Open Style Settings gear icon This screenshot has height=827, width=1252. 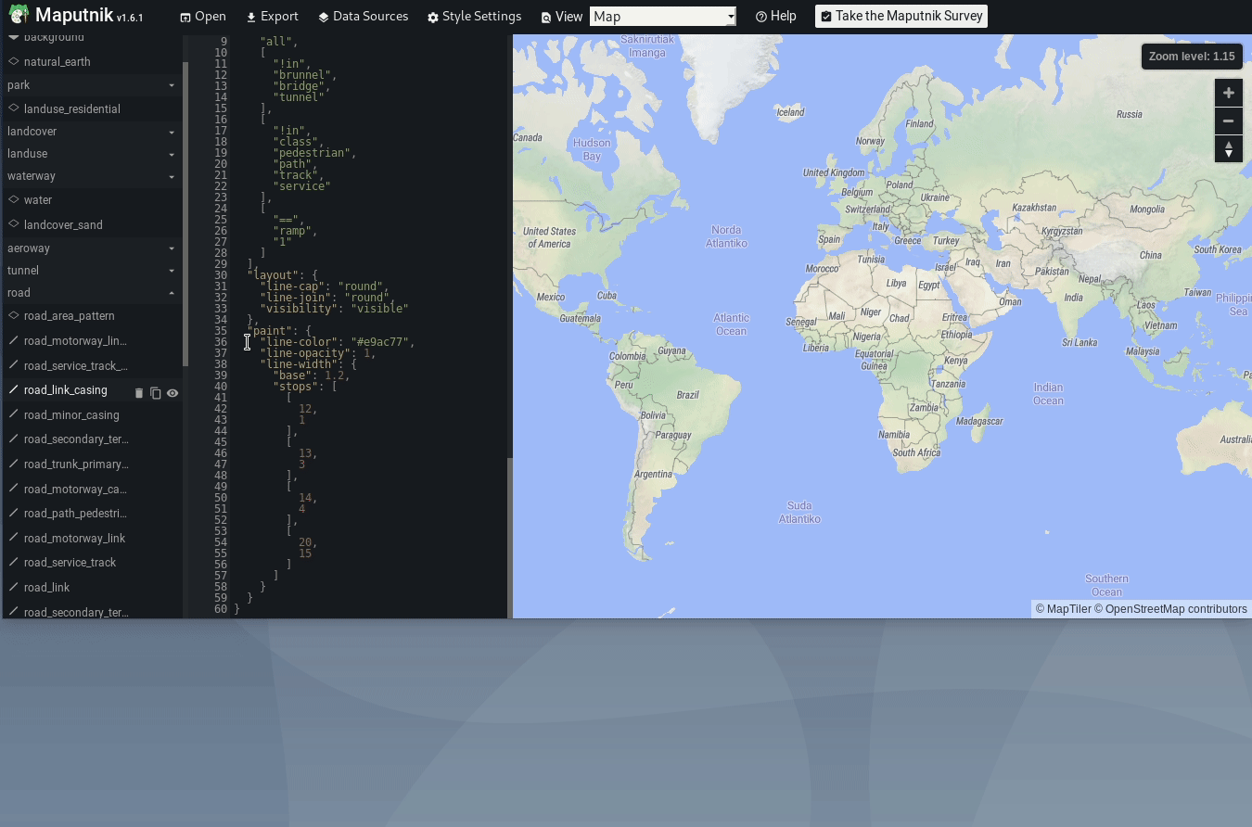point(431,16)
